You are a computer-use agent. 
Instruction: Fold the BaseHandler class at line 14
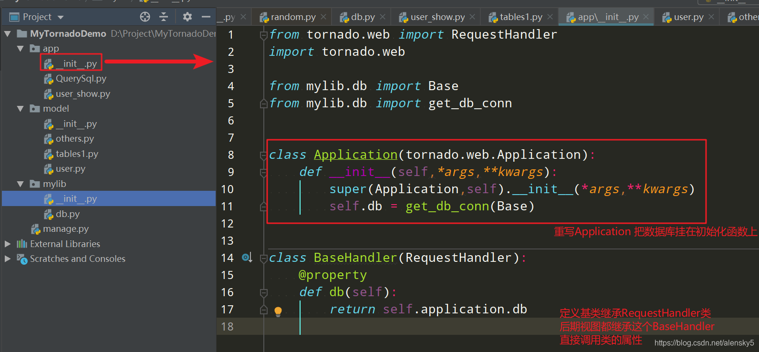click(x=263, y=259)
